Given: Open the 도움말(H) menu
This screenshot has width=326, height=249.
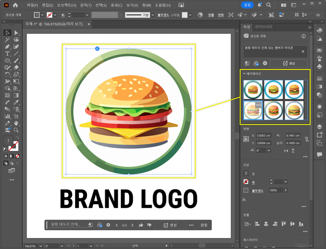Looking at the screenshot, I should pyautogui.click(x=163, y=5).
